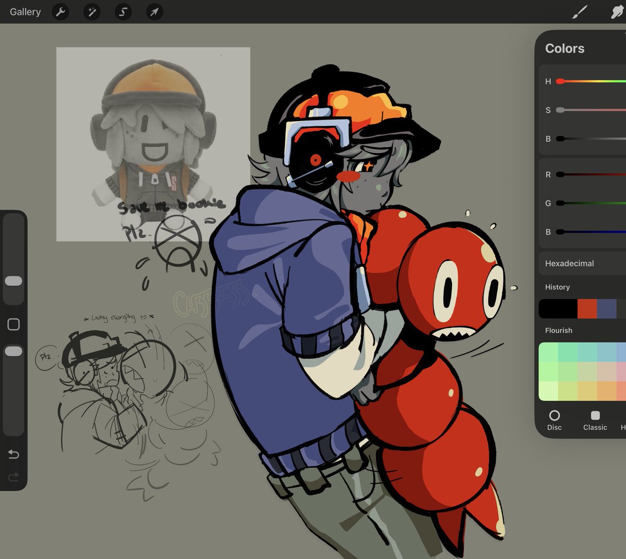Image resolution: width=626 pixels, height=559 pixels.
Task: Pick the orange Flourish palette swatch
Action: click(x=607, y=391)
